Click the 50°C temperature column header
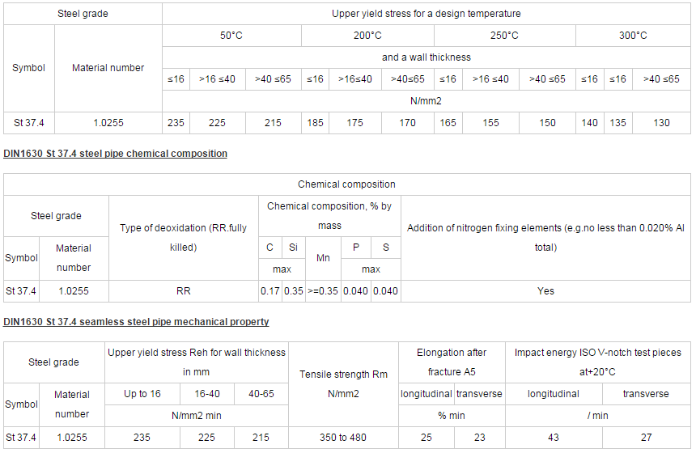This screenshot has height=453, width=696. 231,36
